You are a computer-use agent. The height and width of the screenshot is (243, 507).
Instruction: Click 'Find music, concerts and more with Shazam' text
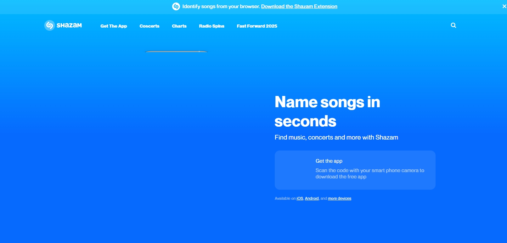pyautogui.click(x=336, y=137)
